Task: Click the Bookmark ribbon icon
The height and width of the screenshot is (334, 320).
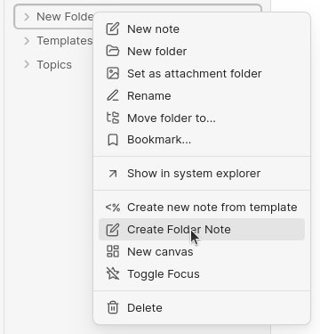Action: point(113,140)
